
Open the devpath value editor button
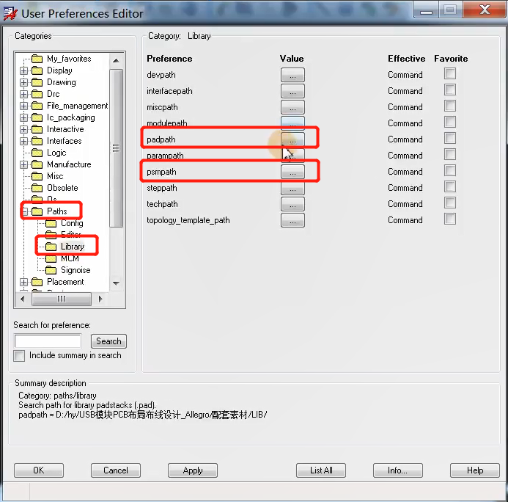click(292, 75)
